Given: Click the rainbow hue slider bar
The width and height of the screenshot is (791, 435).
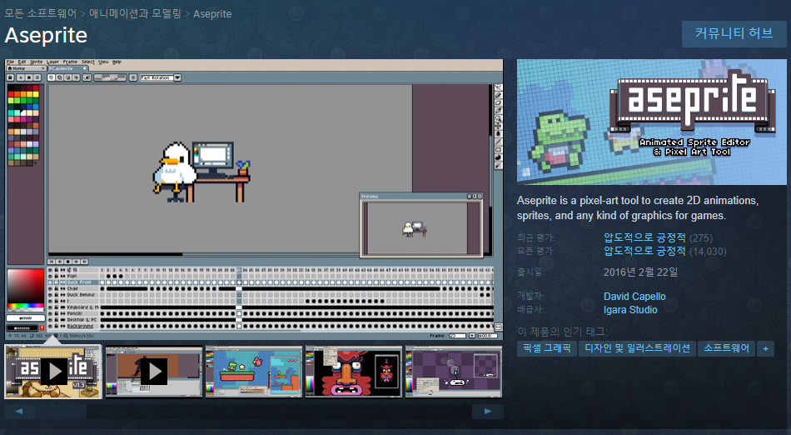Looking at the screenshot, I should tap(26, 305).
